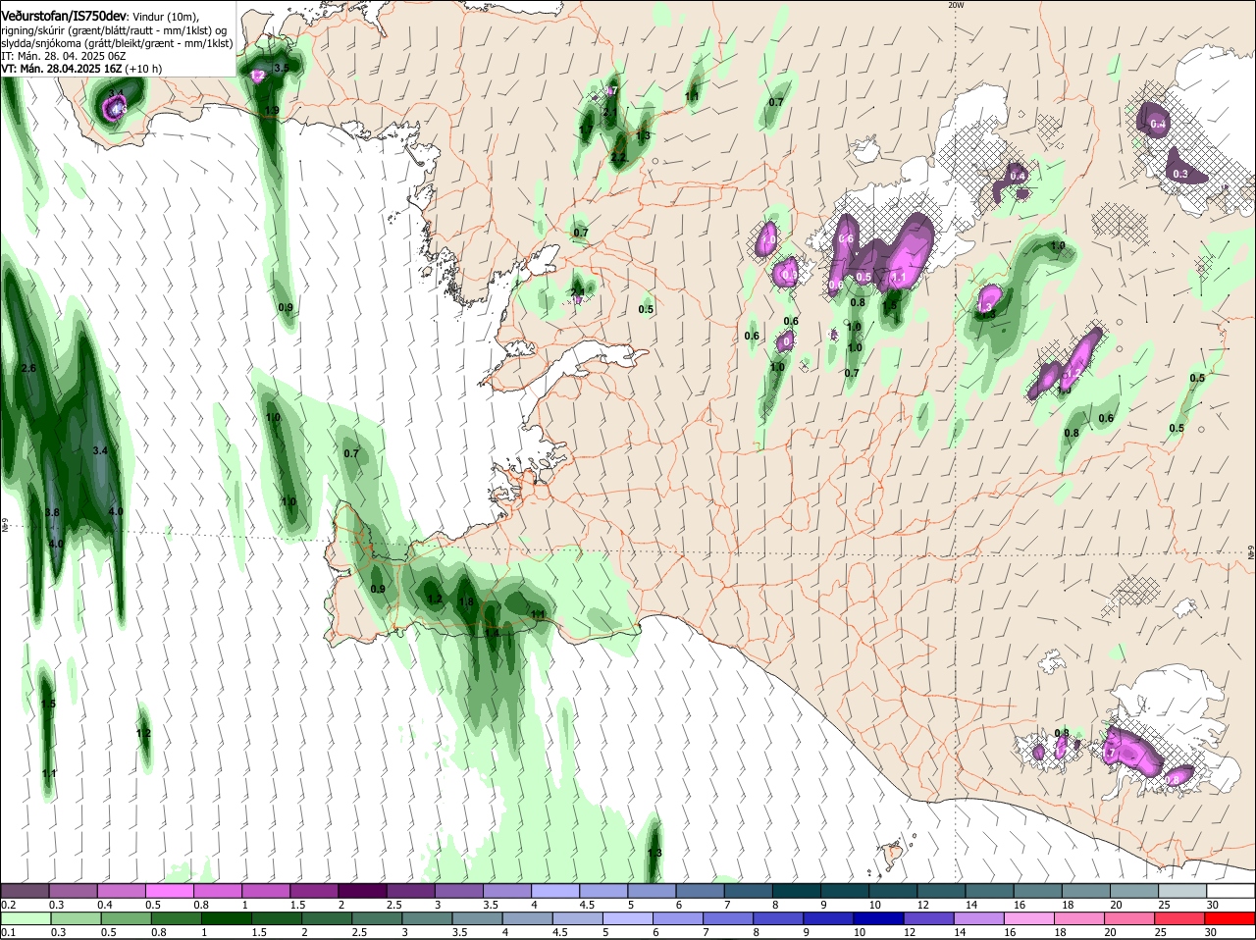Click the Veðurstofan/IS750dev title text
This screenshot has width=1256, height=940.
[x=63, y=17]
